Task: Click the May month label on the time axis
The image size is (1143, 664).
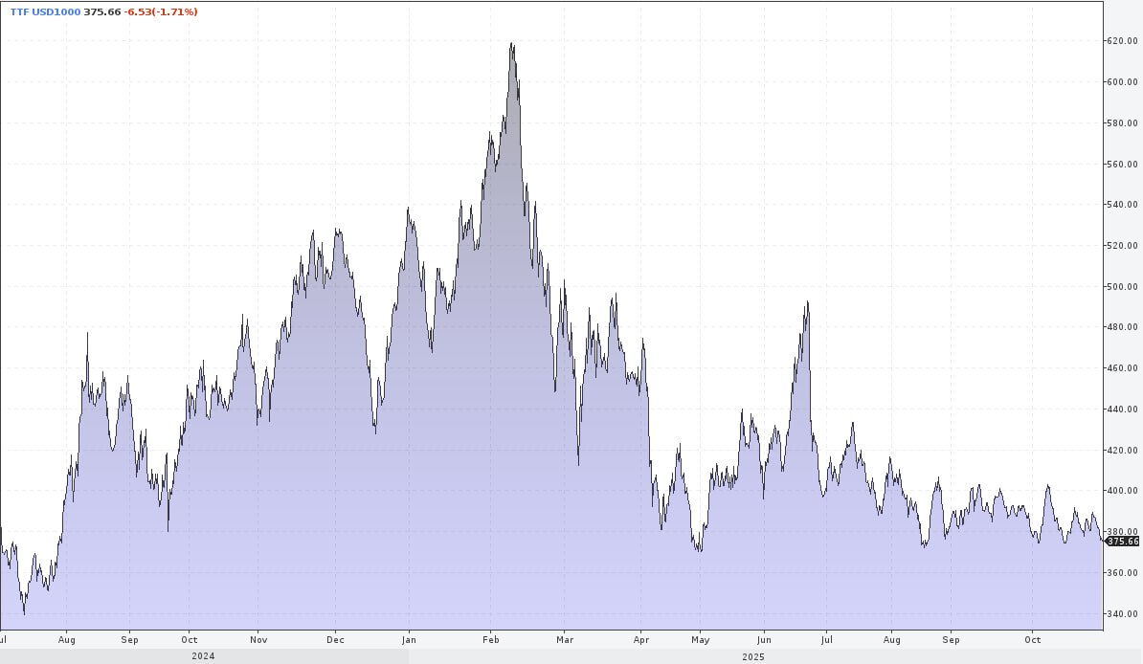Action: (701, 639)
